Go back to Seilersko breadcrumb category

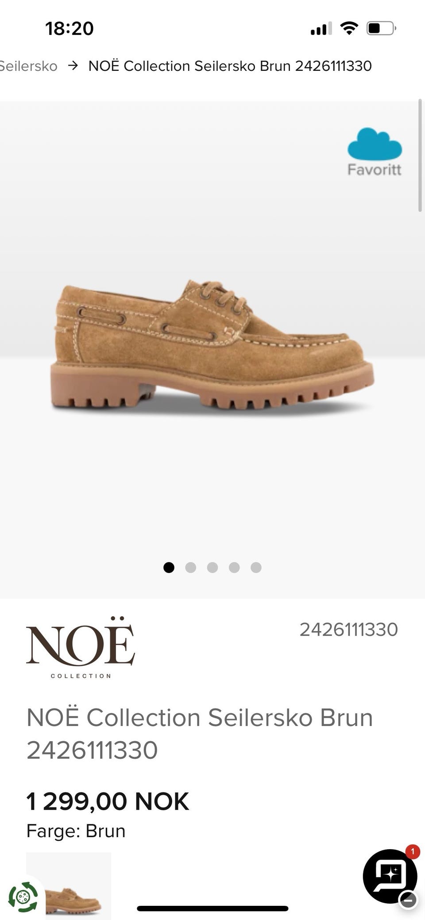[29, 66]
